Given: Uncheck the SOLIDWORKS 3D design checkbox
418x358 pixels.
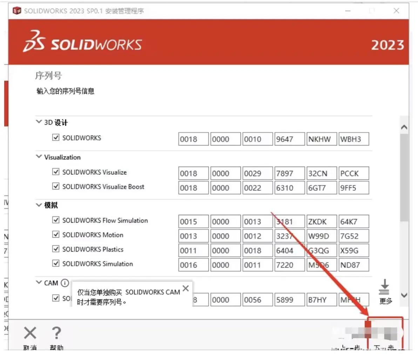Looking at the screenshot, I should point(56,137).
